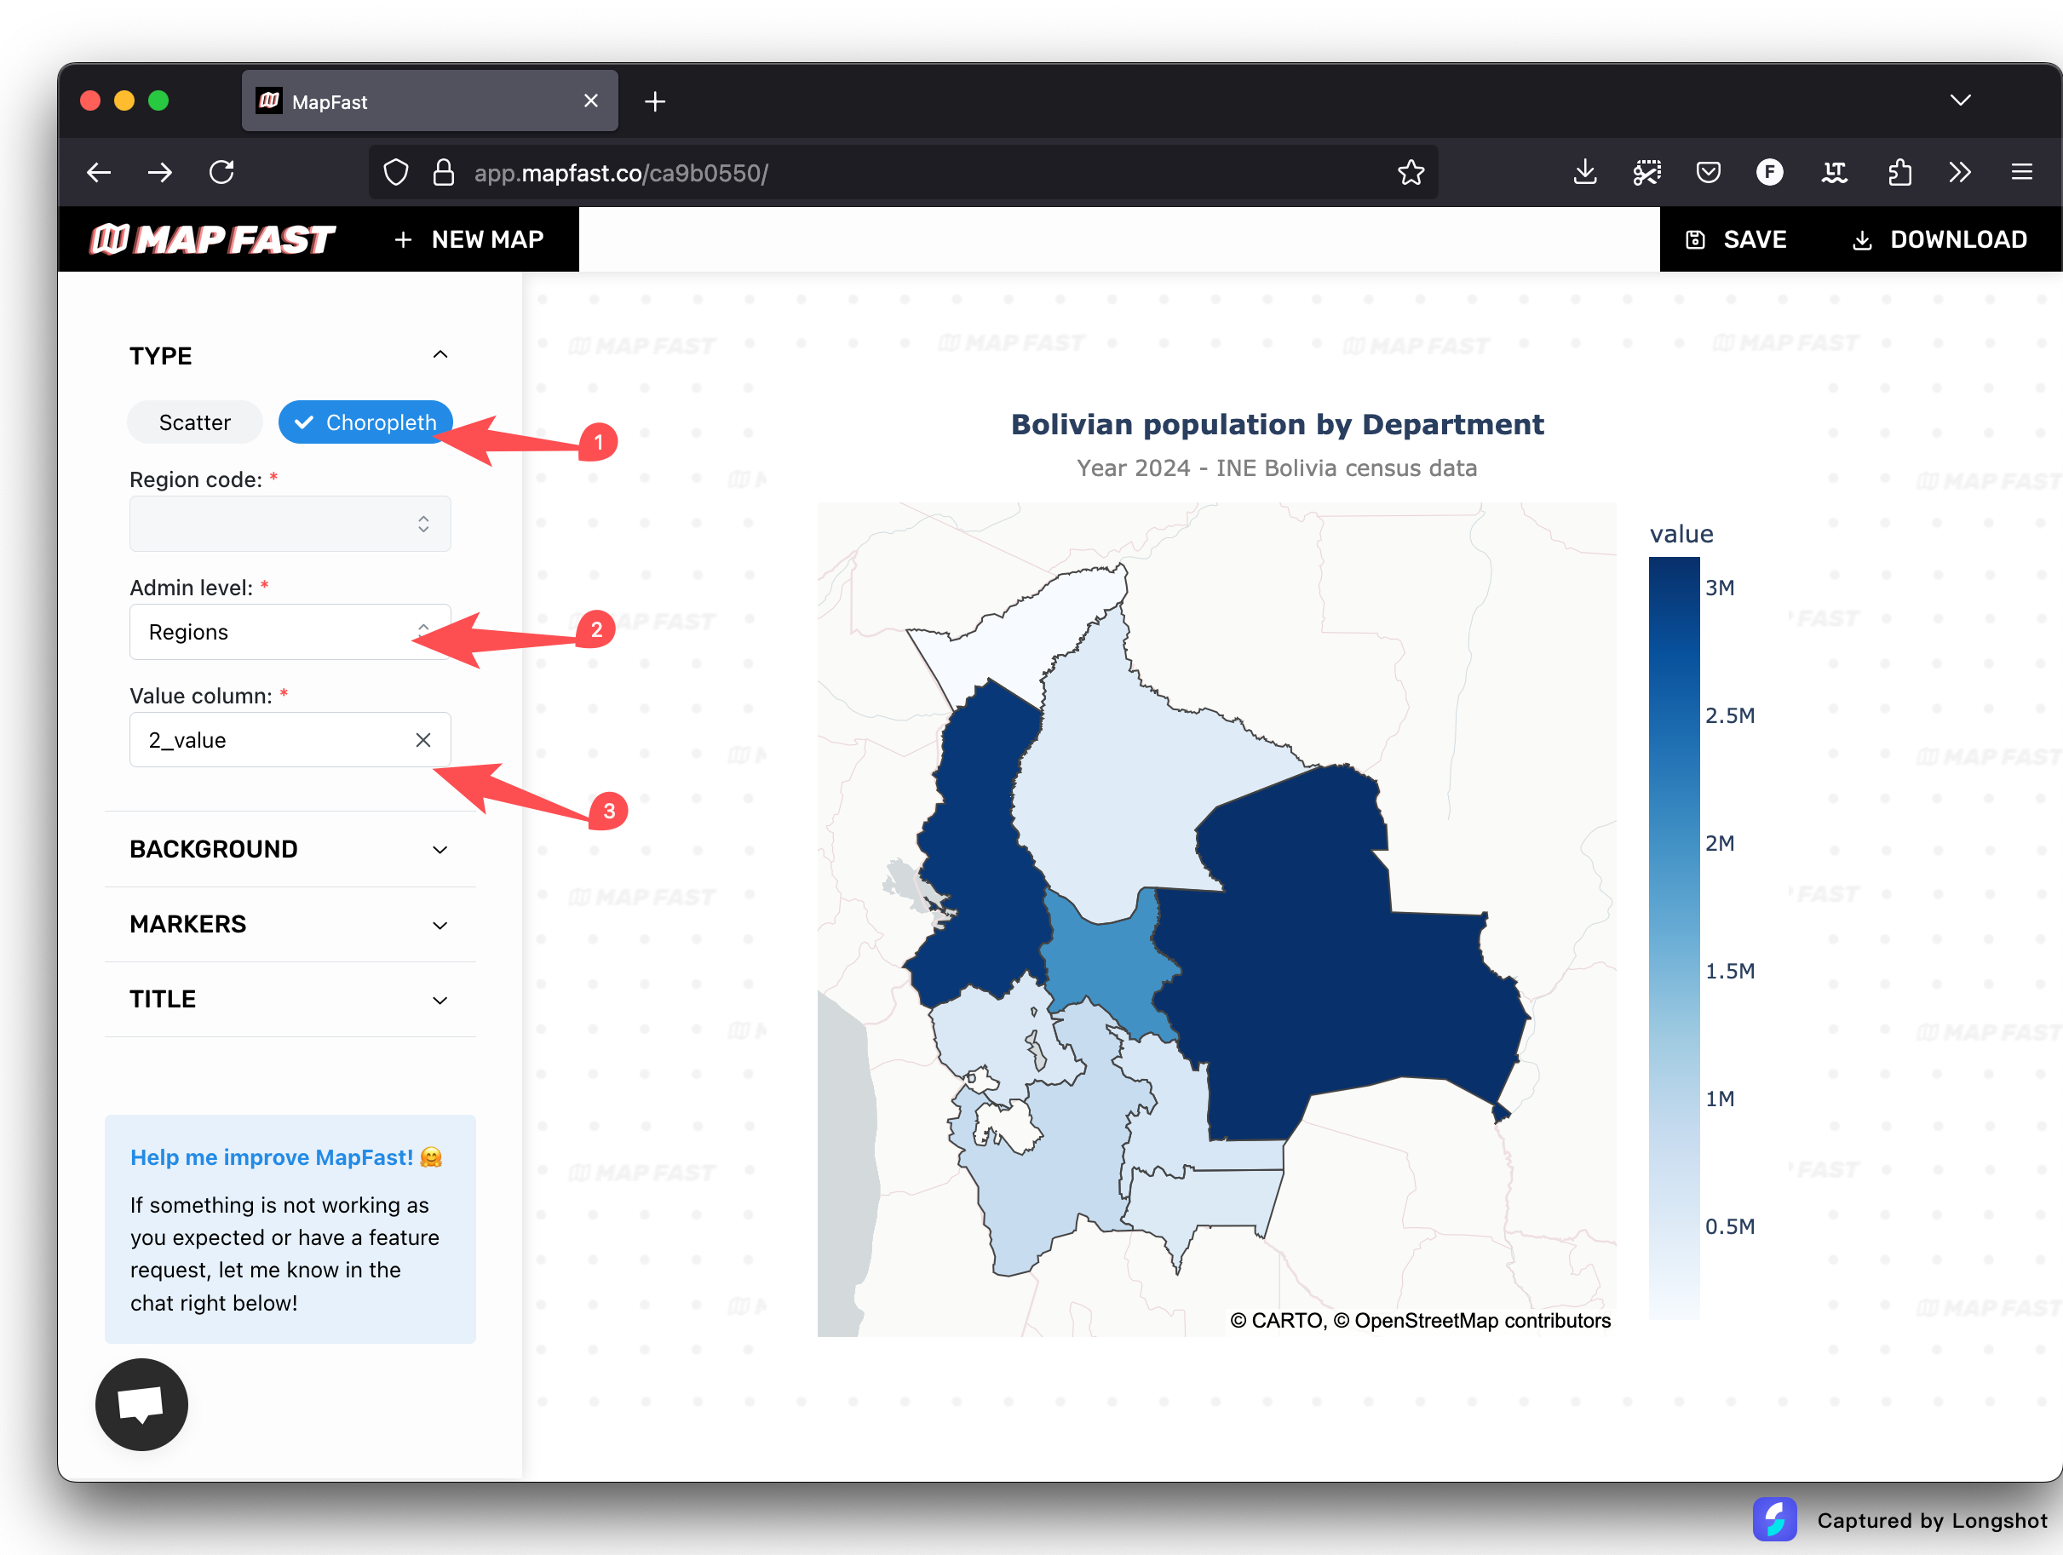Select the MapFast browser tab

[430, 100]
